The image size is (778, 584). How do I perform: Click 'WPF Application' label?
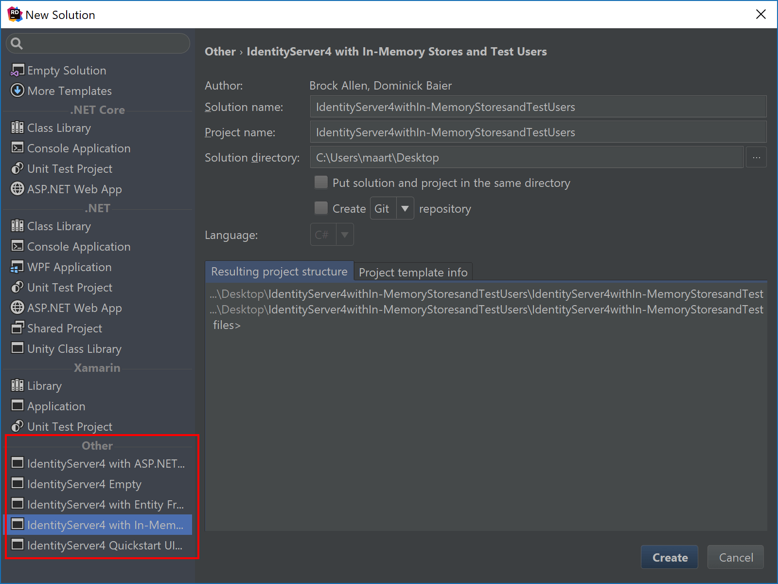pos(70,267)
